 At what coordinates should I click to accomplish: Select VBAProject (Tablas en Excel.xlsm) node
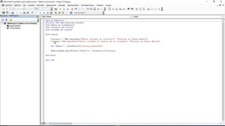point(22,23)
